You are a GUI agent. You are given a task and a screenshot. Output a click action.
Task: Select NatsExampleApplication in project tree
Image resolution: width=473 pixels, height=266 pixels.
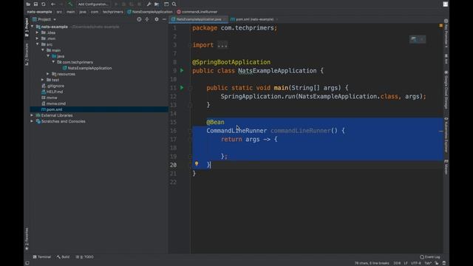[x=87, y=68]
